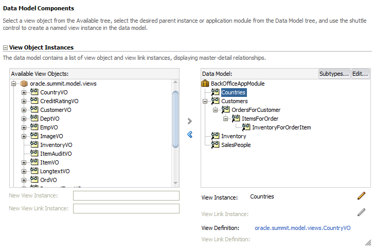Click the oracle.summit.model.views package icon
Viewport: 374px width, 248px height.
[24, 84]
